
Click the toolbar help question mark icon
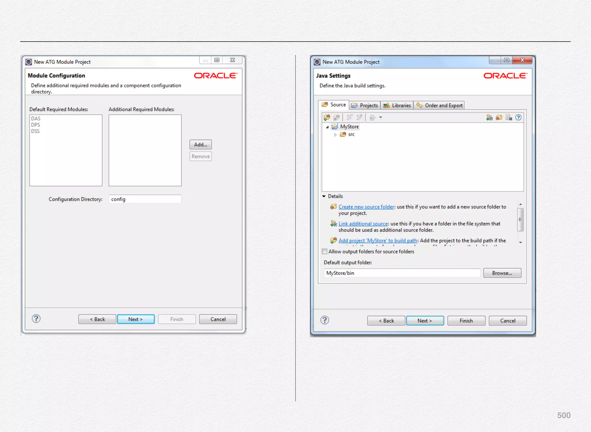point(519,118)
